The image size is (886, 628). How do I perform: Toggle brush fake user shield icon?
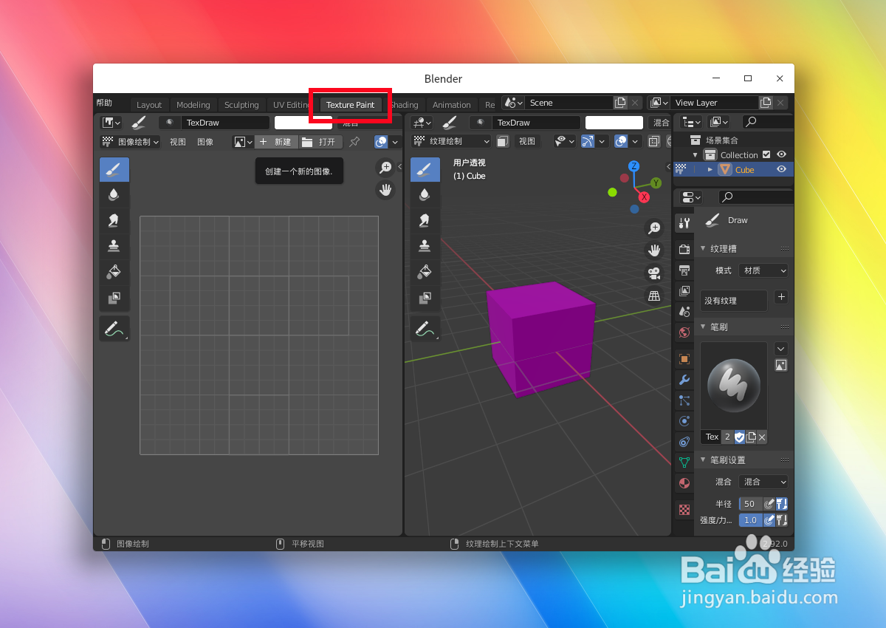point(739,437)
